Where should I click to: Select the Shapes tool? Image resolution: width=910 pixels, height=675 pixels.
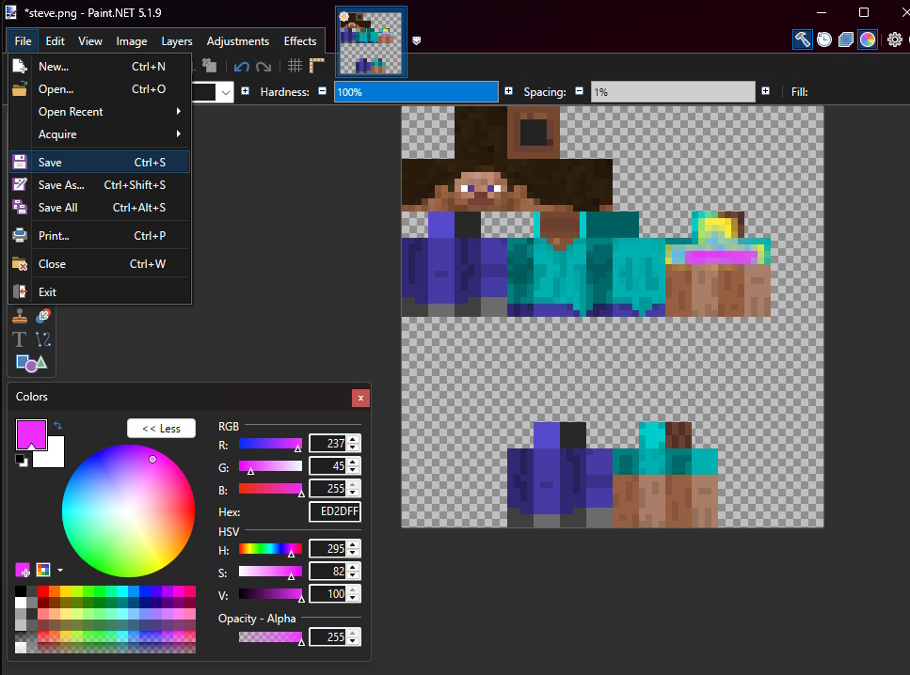[30, 363]
